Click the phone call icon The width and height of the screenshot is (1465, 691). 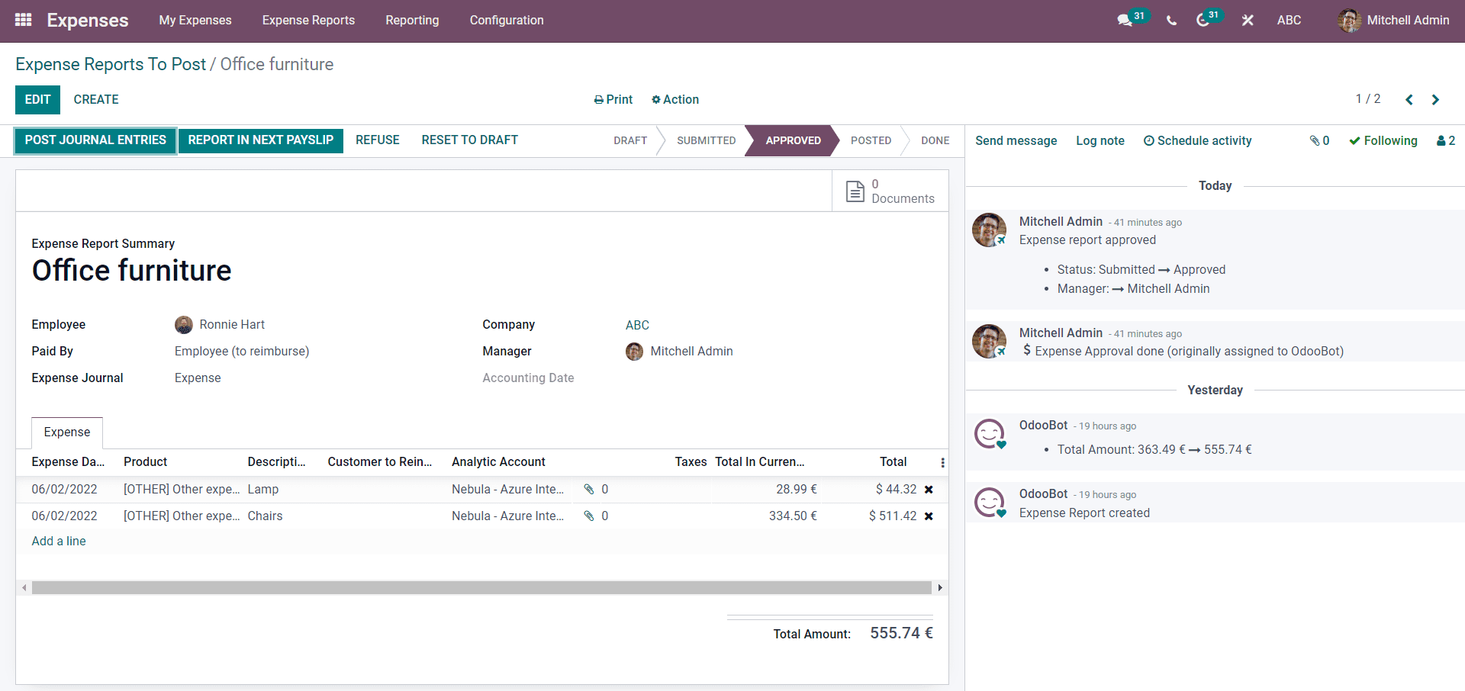[1171, 21]
